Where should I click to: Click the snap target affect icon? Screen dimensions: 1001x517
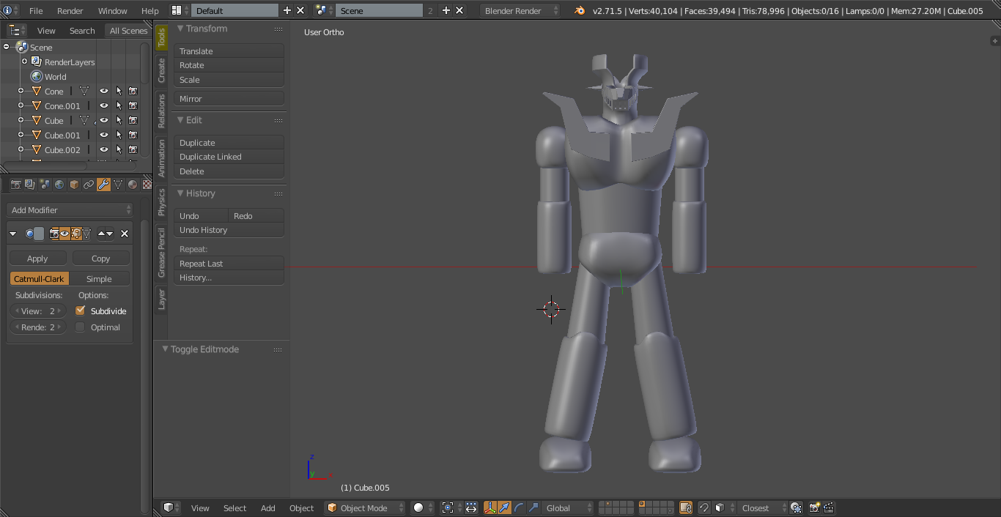pos(796,507)
